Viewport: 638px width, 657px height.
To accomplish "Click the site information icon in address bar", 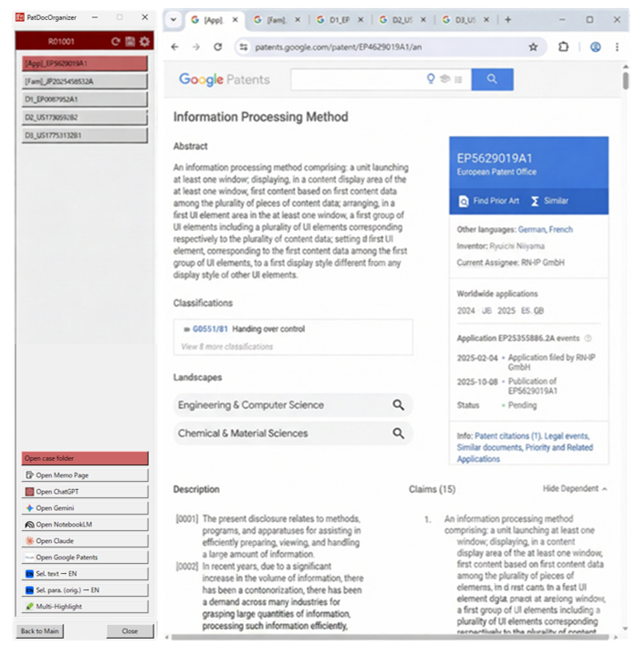I will pos(244,47).
